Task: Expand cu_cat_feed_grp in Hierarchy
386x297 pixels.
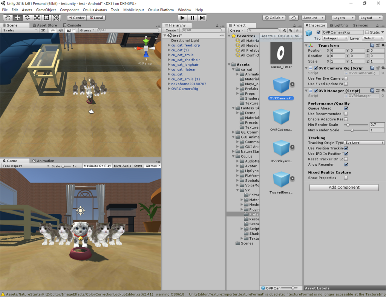Action: 169,45
